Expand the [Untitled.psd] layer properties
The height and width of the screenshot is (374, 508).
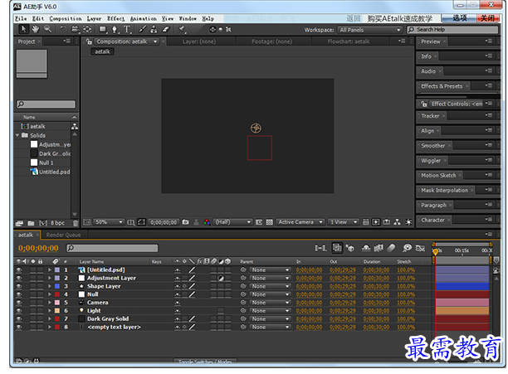point(50,270)
